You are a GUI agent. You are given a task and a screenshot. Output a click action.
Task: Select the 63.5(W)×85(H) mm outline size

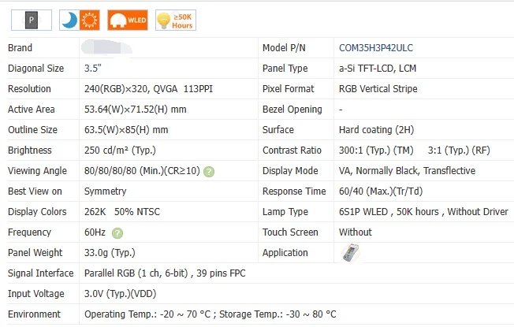tap(126, 130)
